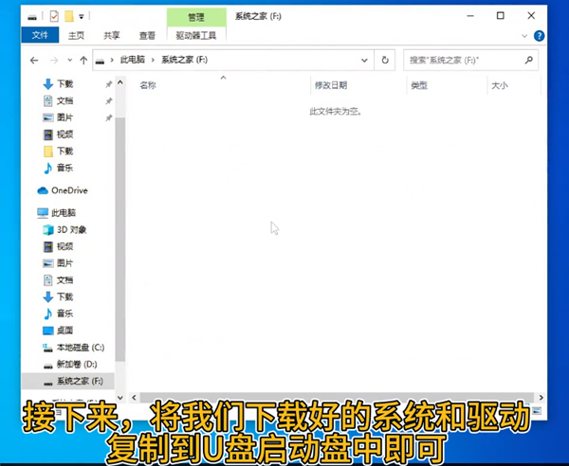This screenshot has width=569, height=466.
Task: Select 新加卷 (D:) drive in sidebar
Action: (x=77, y=364)
